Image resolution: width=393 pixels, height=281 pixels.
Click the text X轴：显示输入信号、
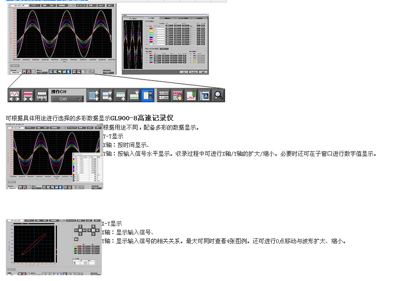pyautogui.click(x=127, y=232)
